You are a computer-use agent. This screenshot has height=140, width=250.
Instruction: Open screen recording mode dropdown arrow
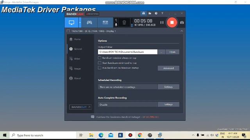(80, 23)
